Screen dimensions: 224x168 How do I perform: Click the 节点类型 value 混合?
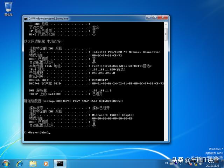96,27
